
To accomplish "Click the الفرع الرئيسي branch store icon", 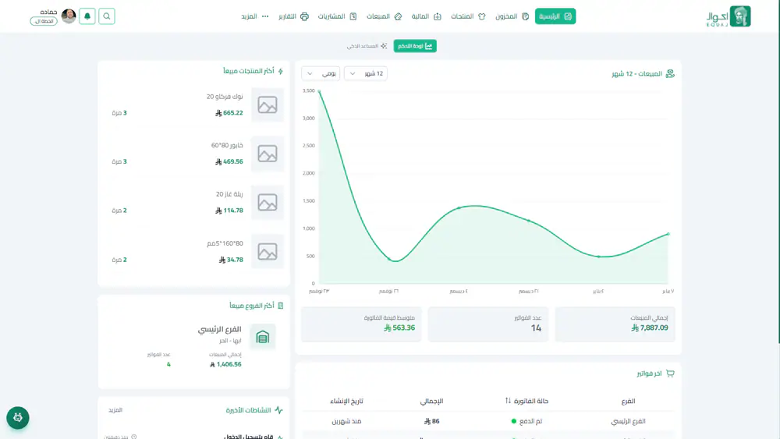I will [x=263, y=337].
